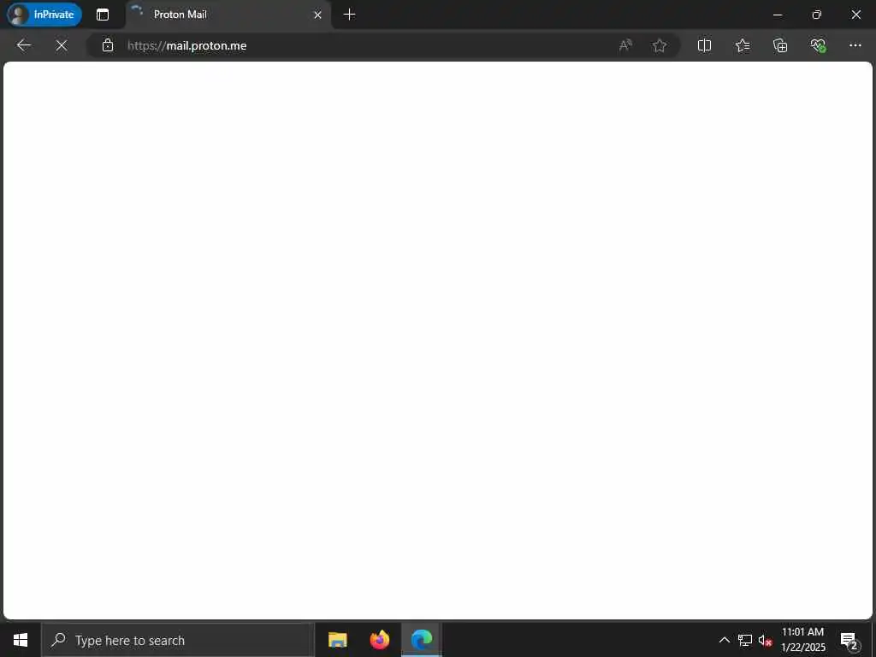Open the Favorites list

743,45
